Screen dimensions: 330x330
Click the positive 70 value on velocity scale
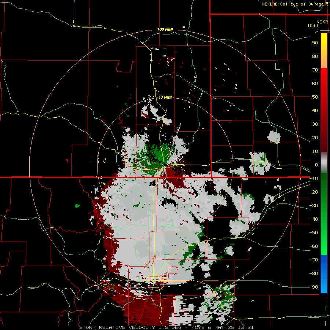(x=315, y=70)
